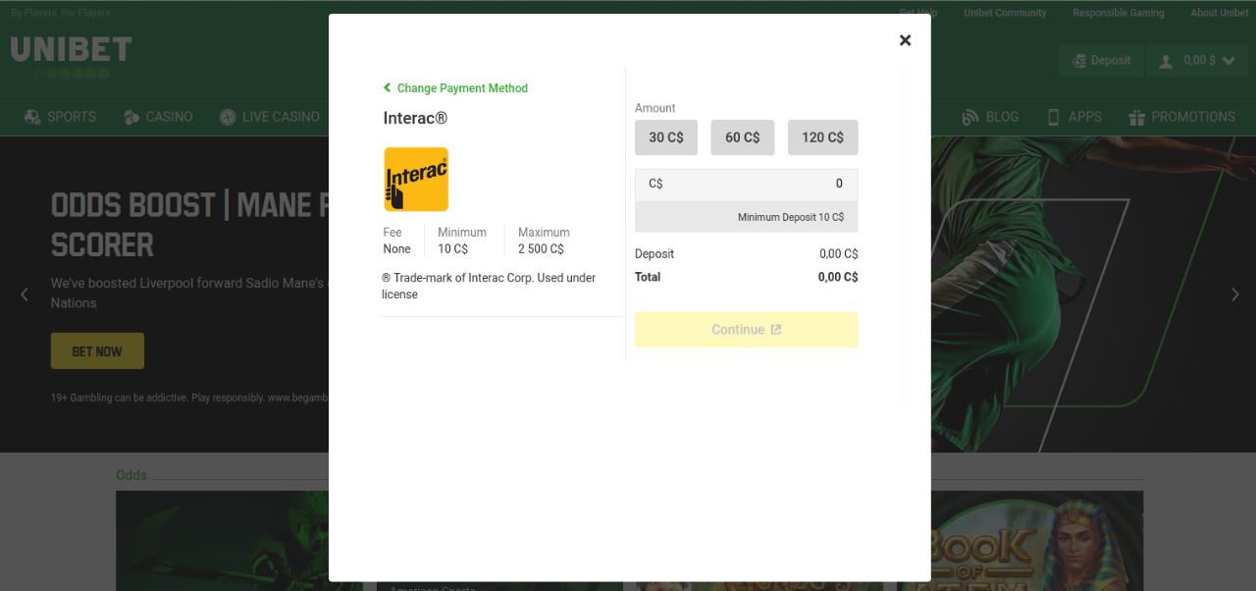Image resolution: width=1256 pixels, height=591 pixels.
Task: Click the external link icon on Continue
Action: (776, 330)
